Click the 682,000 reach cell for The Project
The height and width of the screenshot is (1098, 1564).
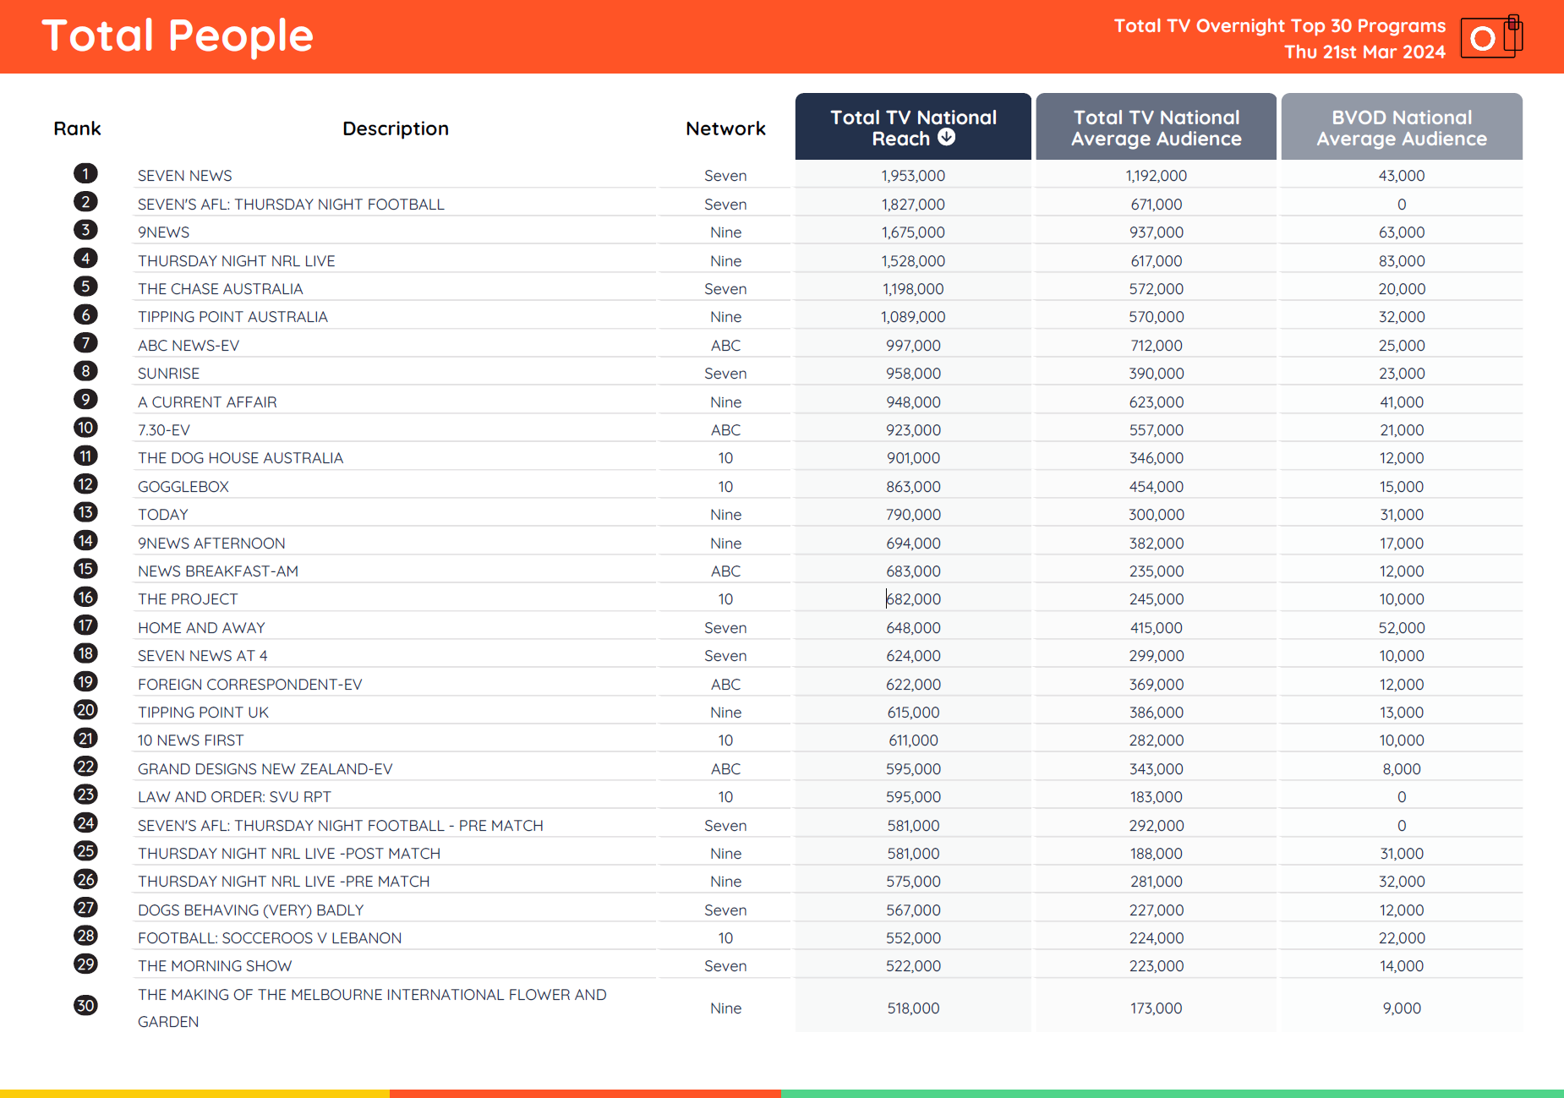[x=913, y=599]
